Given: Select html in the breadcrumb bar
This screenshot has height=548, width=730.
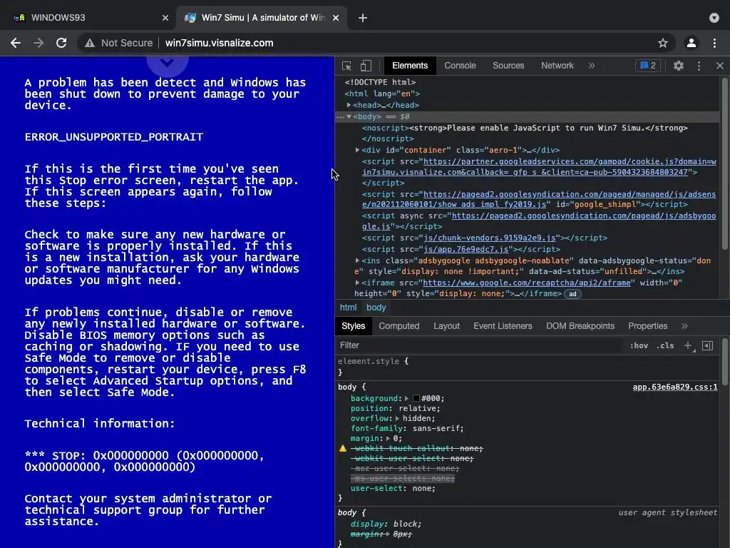Looking at the screenshot, I should pyautogui.click(x=348, y=308).
